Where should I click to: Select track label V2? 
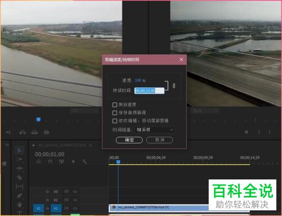coord(56,200)
